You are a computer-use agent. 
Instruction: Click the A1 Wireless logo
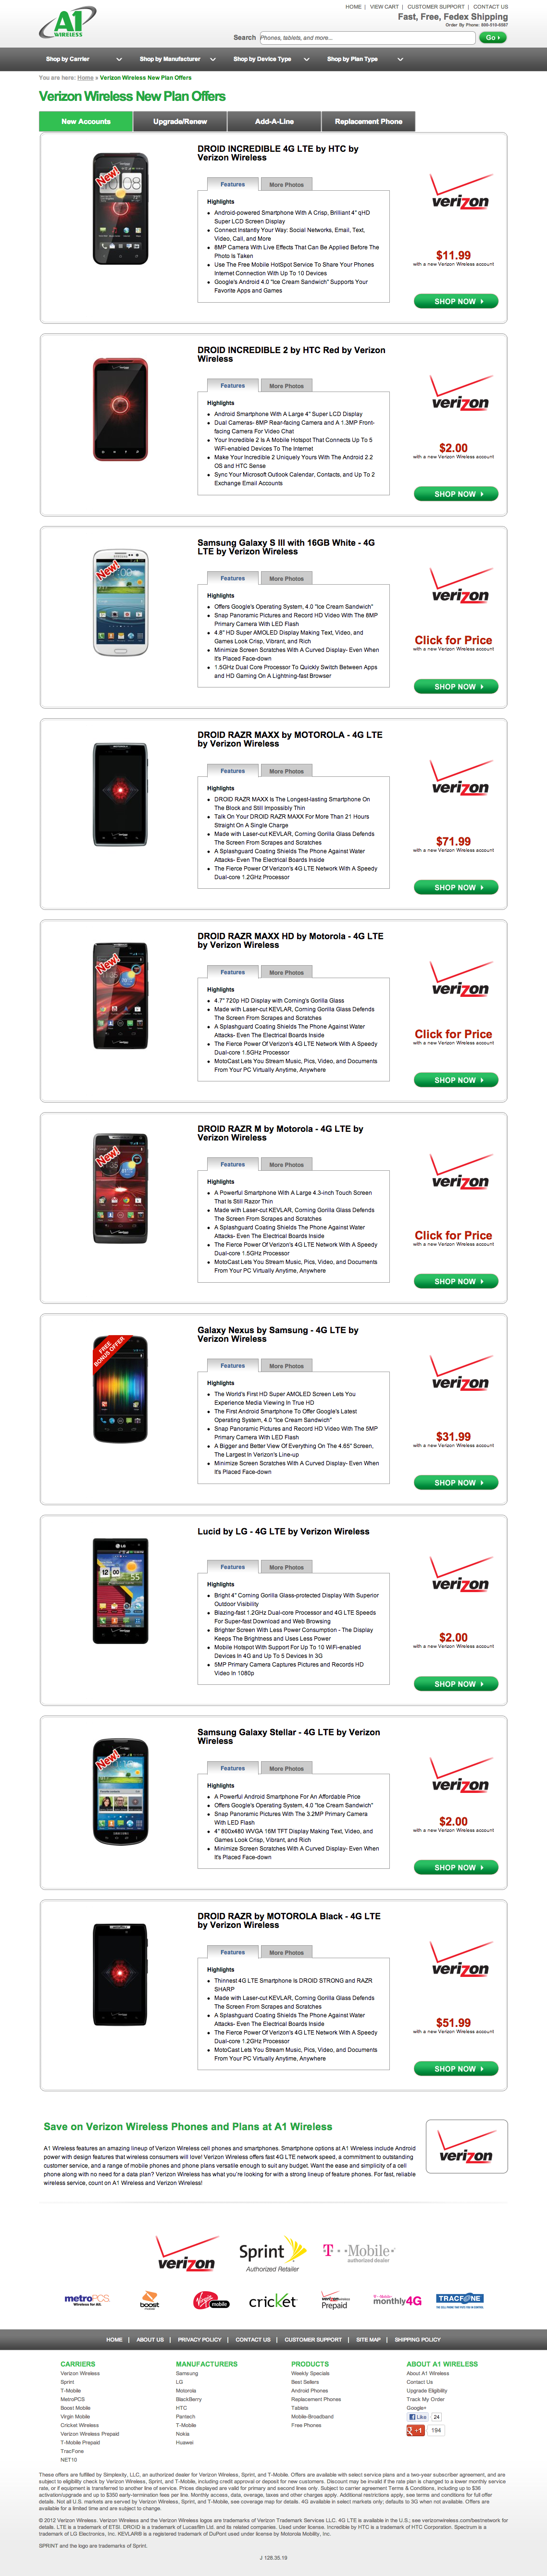point(68,22)
